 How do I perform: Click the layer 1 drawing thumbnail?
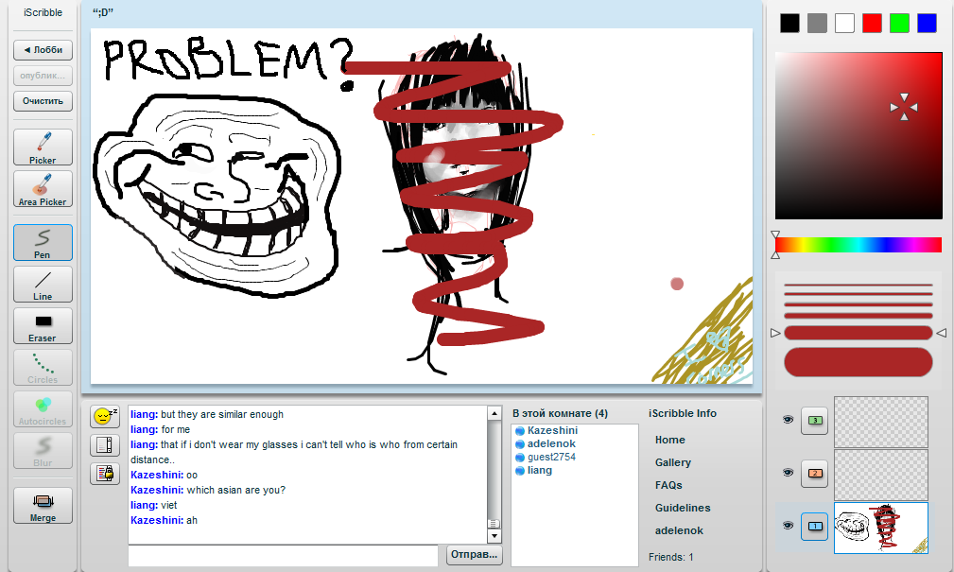click(881, 528)
